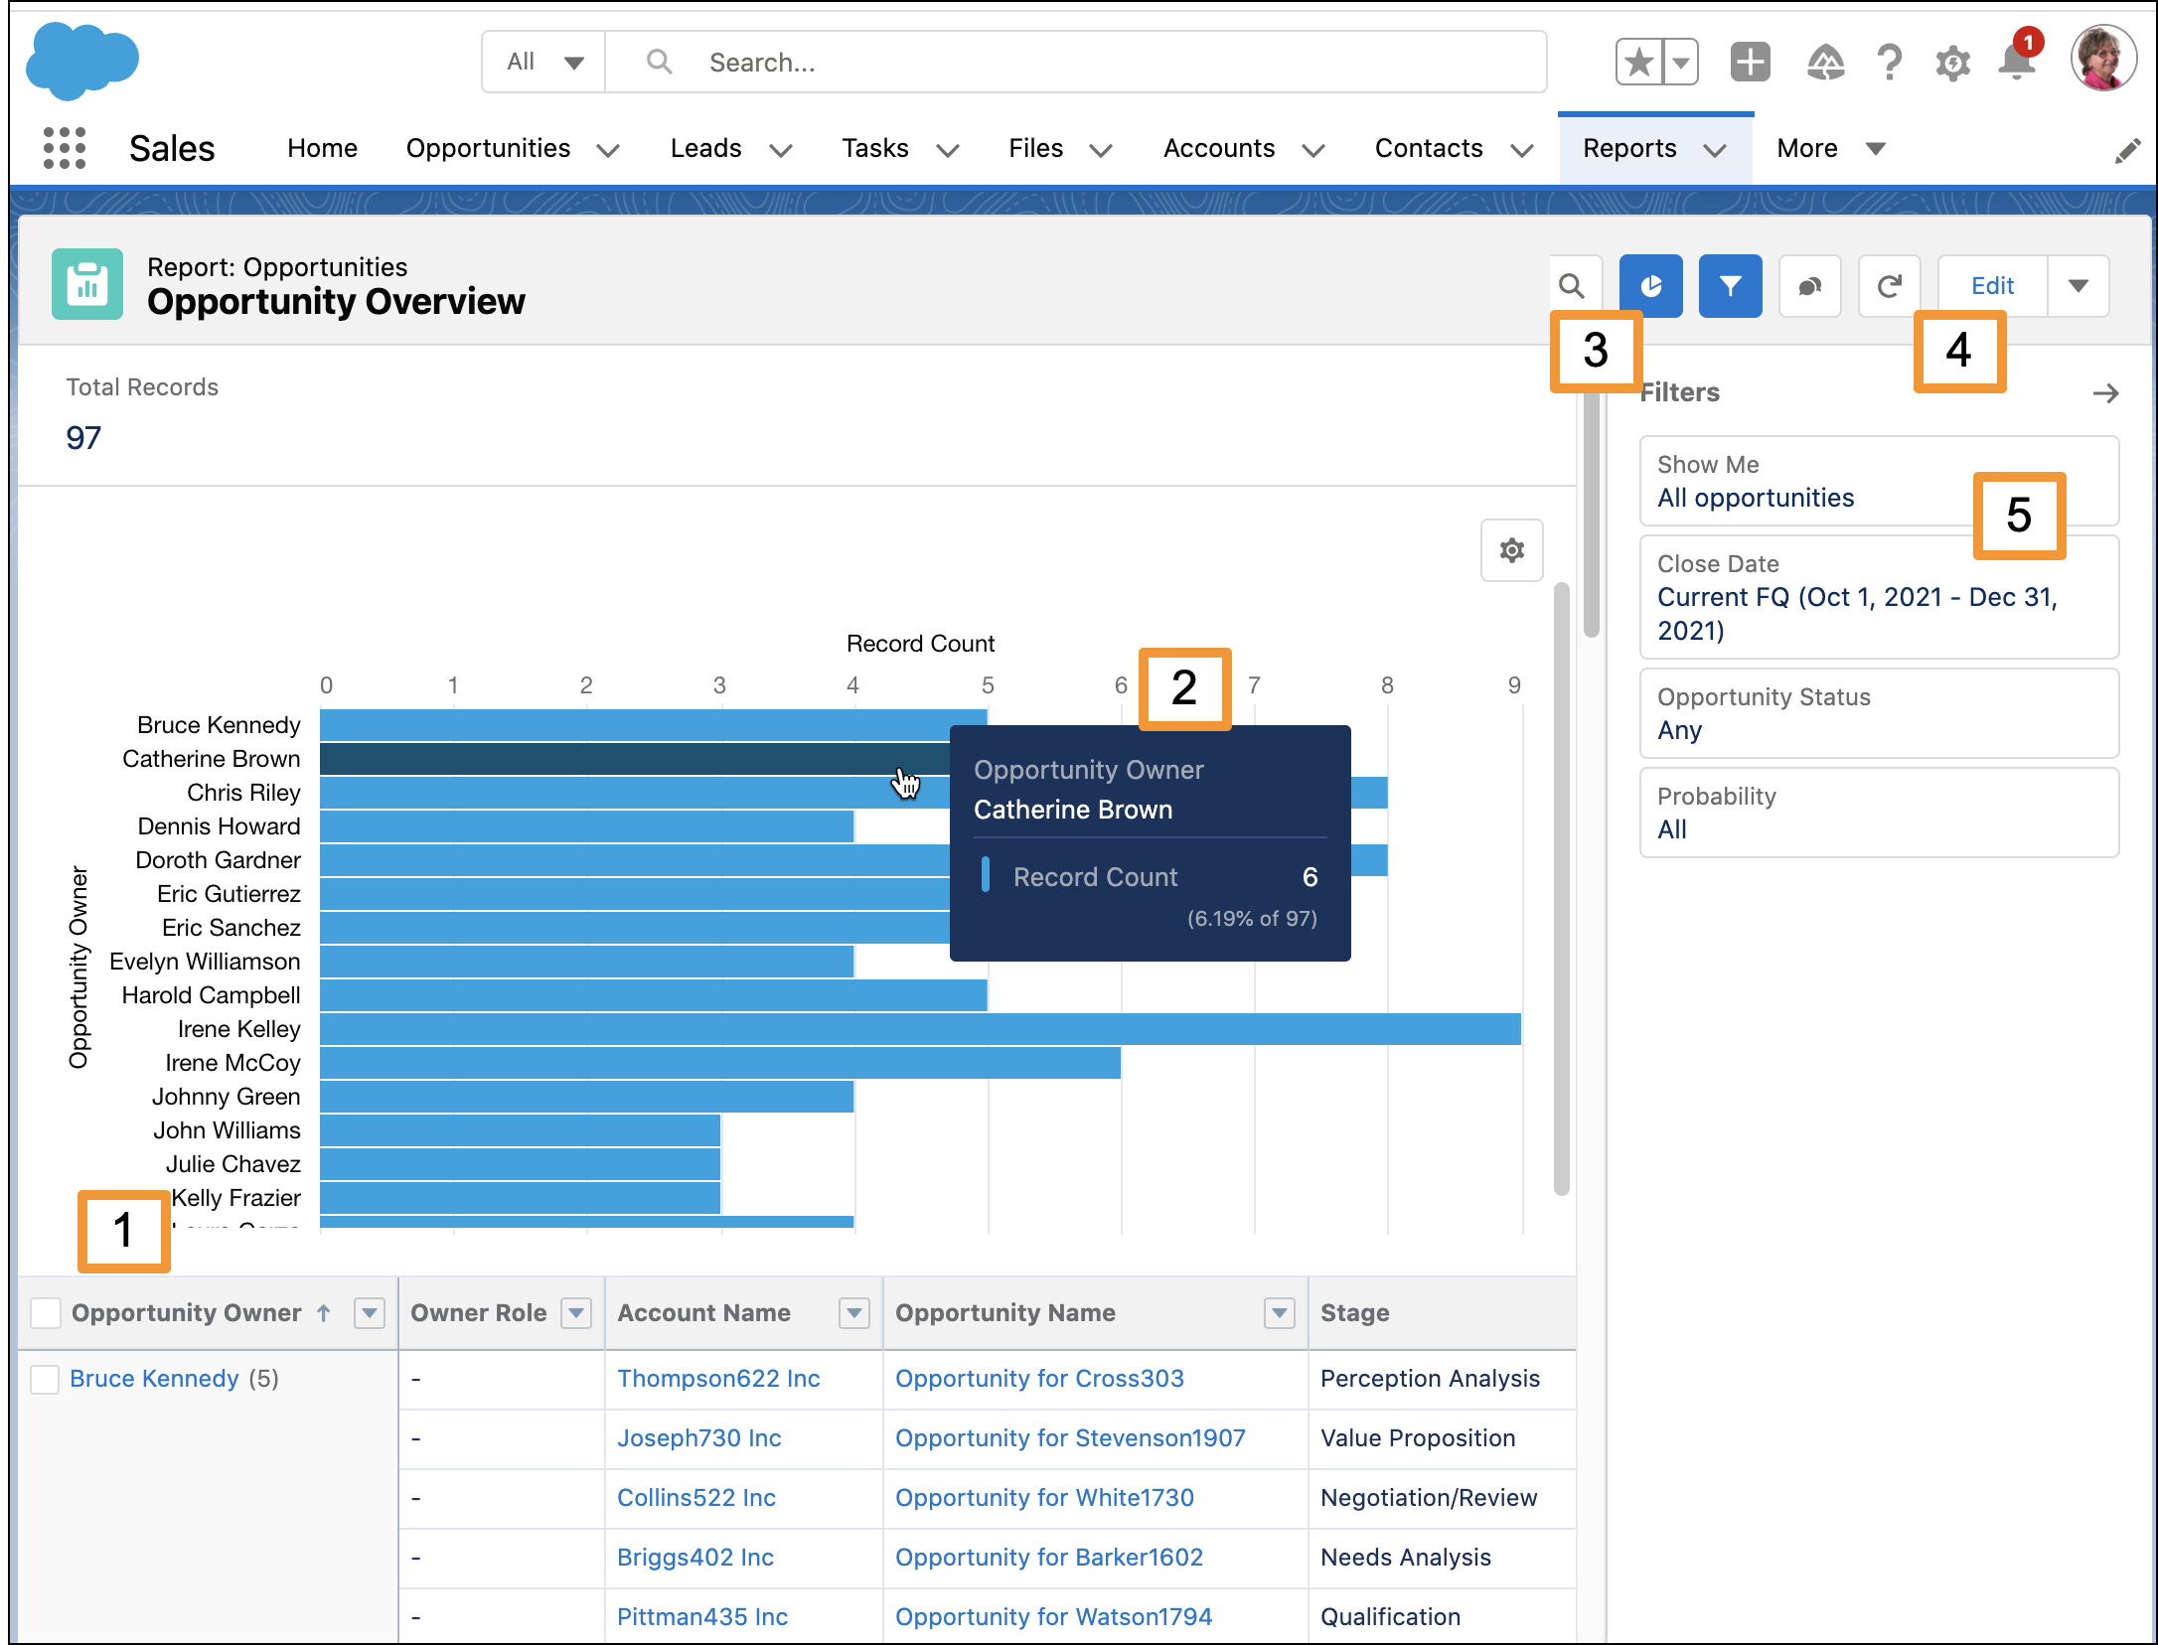Open Trailhead help question mark icon
This screenshot has width=2158, height=1645.
coord(1889,62)
